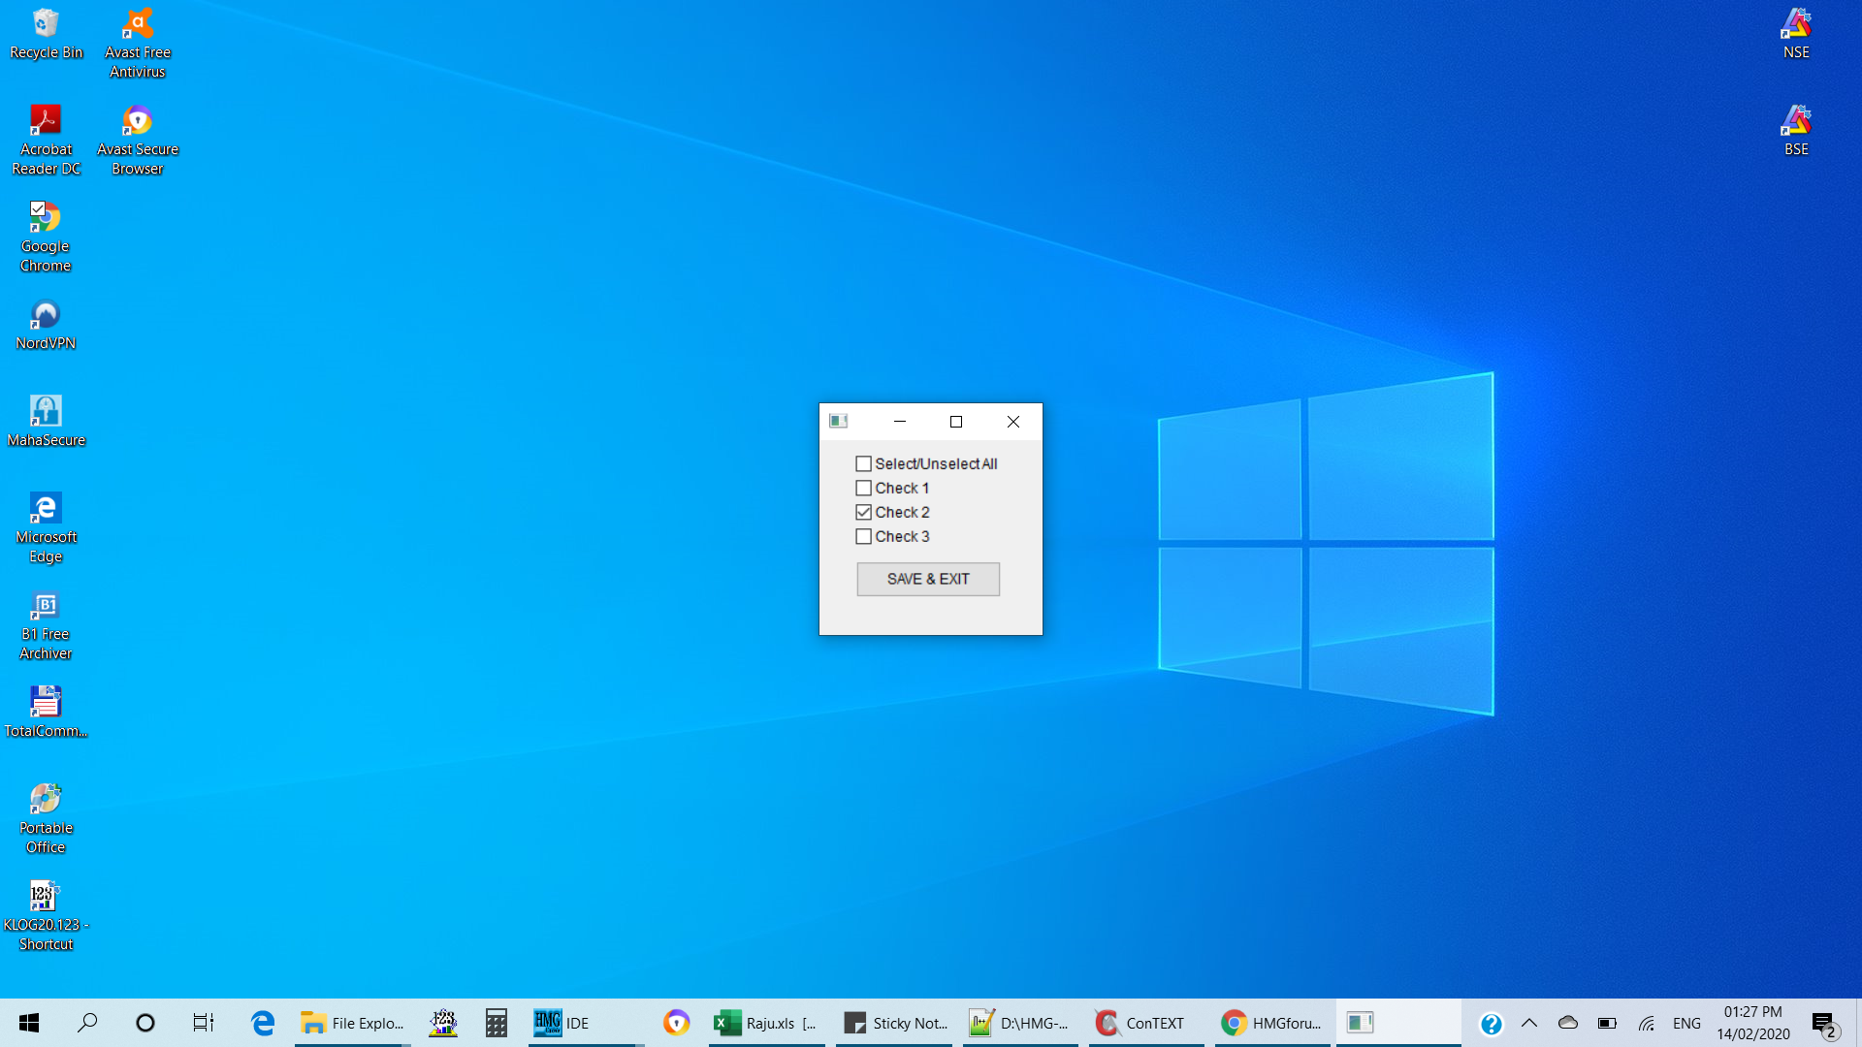Screen dimensions: 1862x1047
Task: Switch to Raju.xls Excel taskbar item
Action: (x=766, y=1023)
